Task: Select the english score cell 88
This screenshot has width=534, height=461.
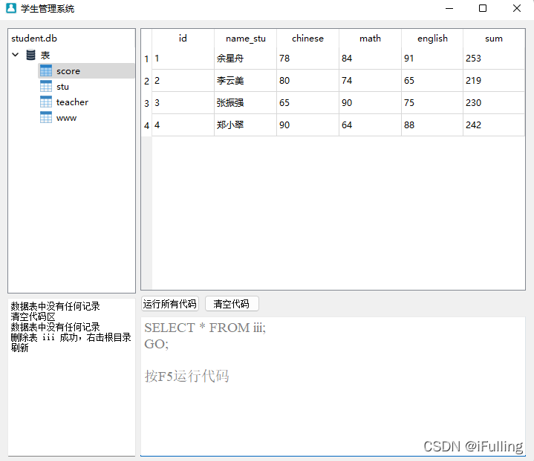Action: point(409,125)
